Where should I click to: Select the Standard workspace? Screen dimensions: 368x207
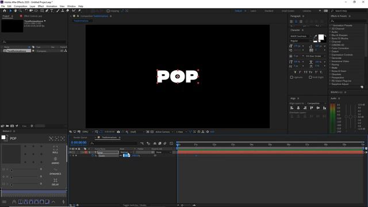(x=269, y=11)
